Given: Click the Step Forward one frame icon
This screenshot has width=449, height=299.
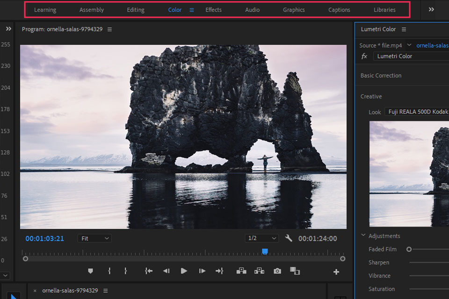Looking at the screenshot, I should tap(202, 271).
